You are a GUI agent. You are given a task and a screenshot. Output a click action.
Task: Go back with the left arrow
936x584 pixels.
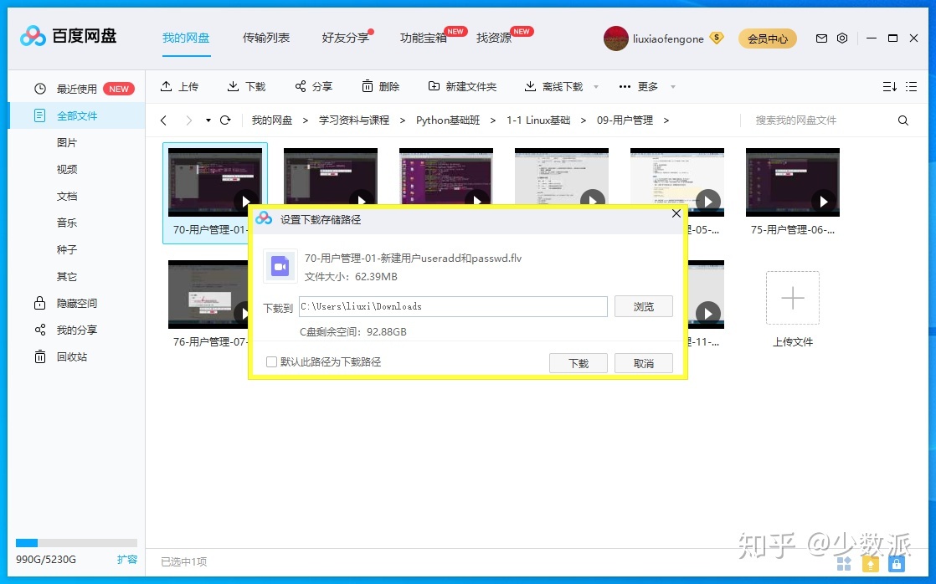pyautogui.click(x=163, y=120)
